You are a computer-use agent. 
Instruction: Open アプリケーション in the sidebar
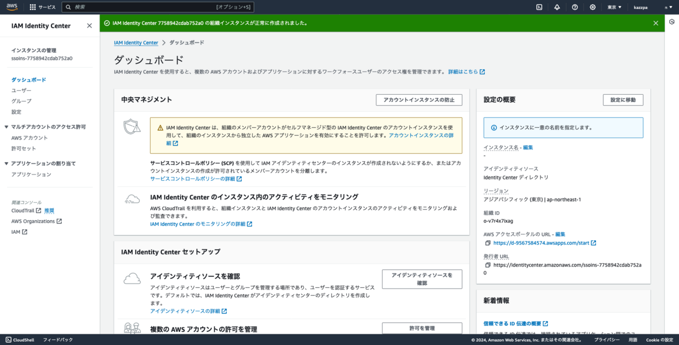(31, 174)
